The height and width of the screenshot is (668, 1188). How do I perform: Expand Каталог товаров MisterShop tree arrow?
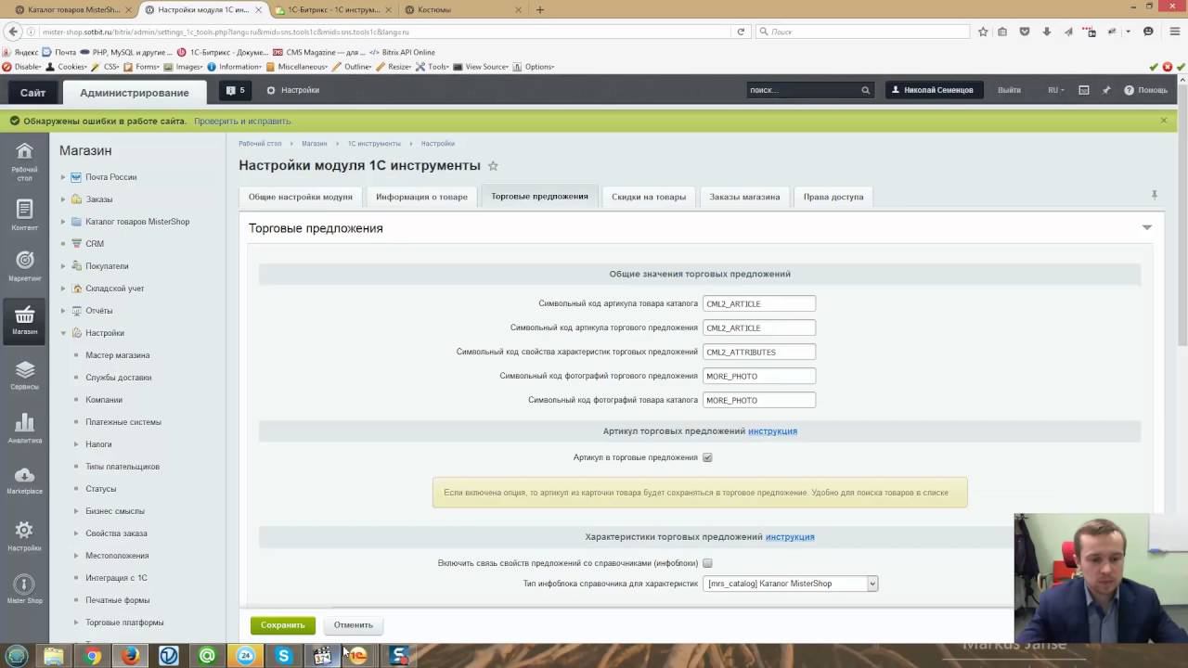[x=63, y=222]
